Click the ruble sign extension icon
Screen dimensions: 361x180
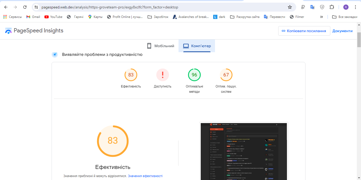coord(303,7)
